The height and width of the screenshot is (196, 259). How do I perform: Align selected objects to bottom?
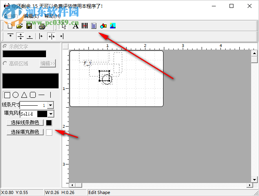click(x=30, y=36)
